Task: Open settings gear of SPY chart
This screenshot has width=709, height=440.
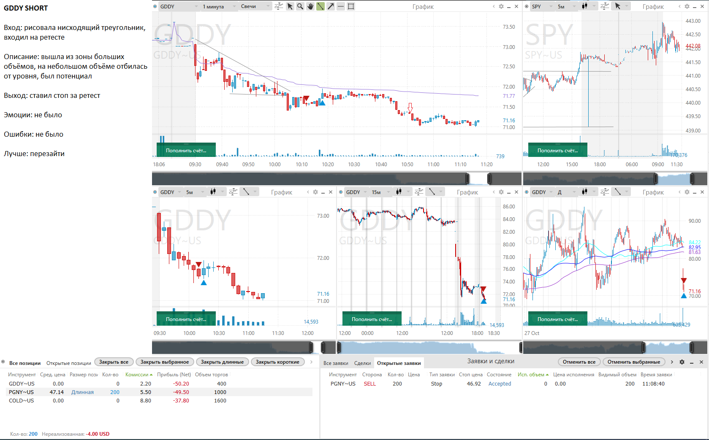Action: [x=687, y=6]
